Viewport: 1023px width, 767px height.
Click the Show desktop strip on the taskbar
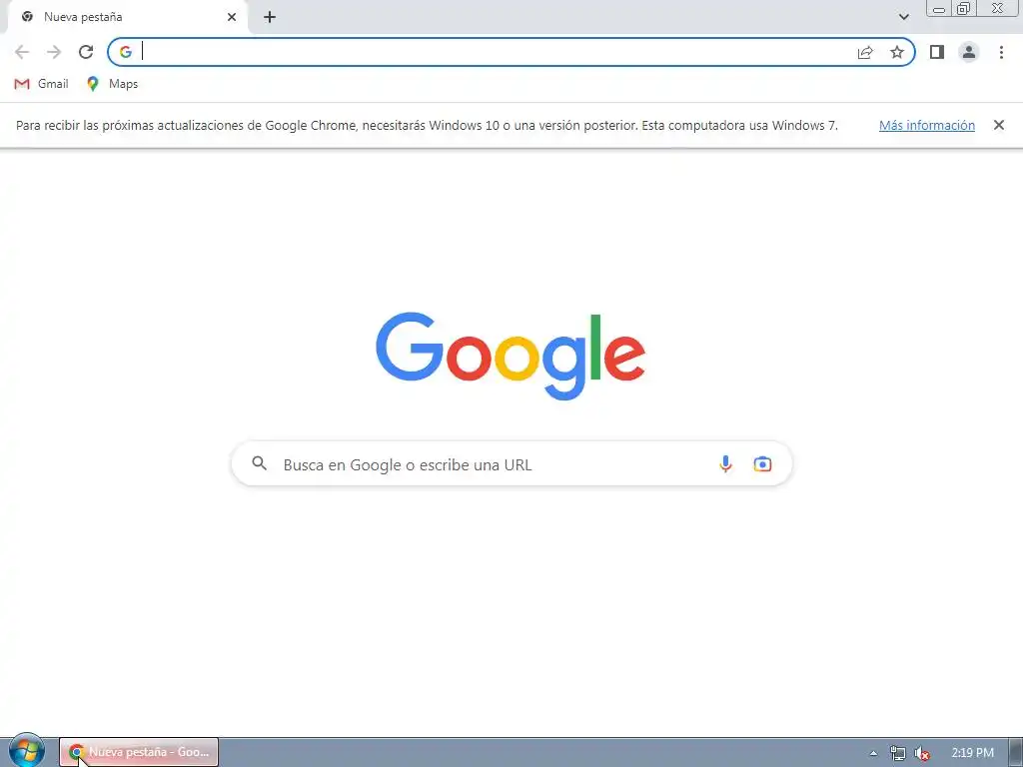pyautogui.click(x=1016, y=753)
